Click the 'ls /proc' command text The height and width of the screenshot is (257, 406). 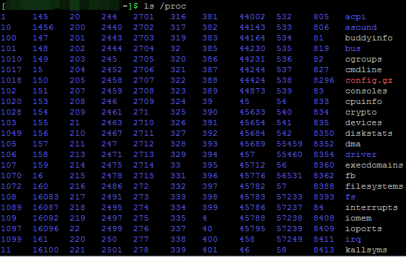[165, 6]
